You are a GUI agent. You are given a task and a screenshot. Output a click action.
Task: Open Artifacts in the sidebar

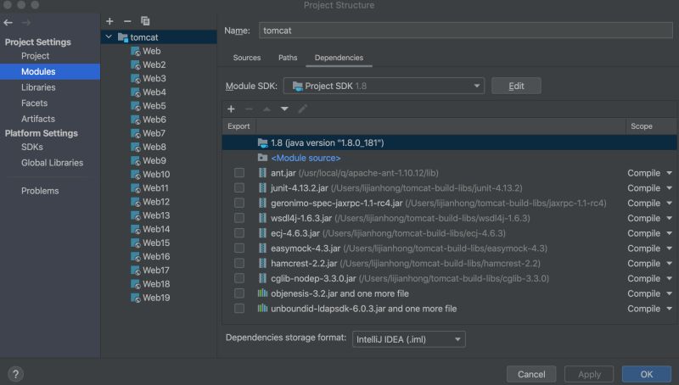(38, 119)
